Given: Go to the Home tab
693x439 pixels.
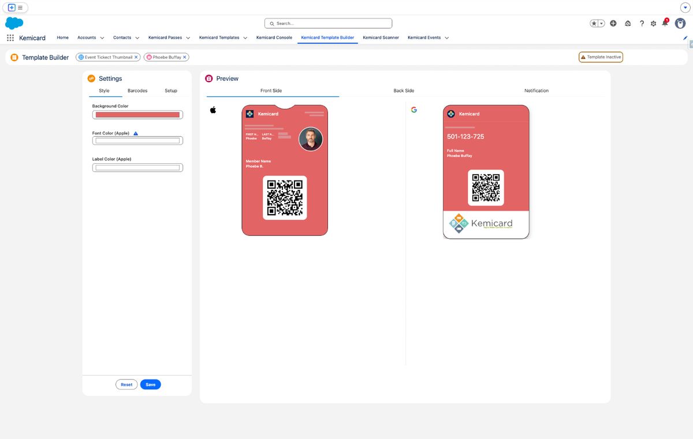Looking at the screenshot, I should (63, 37).
